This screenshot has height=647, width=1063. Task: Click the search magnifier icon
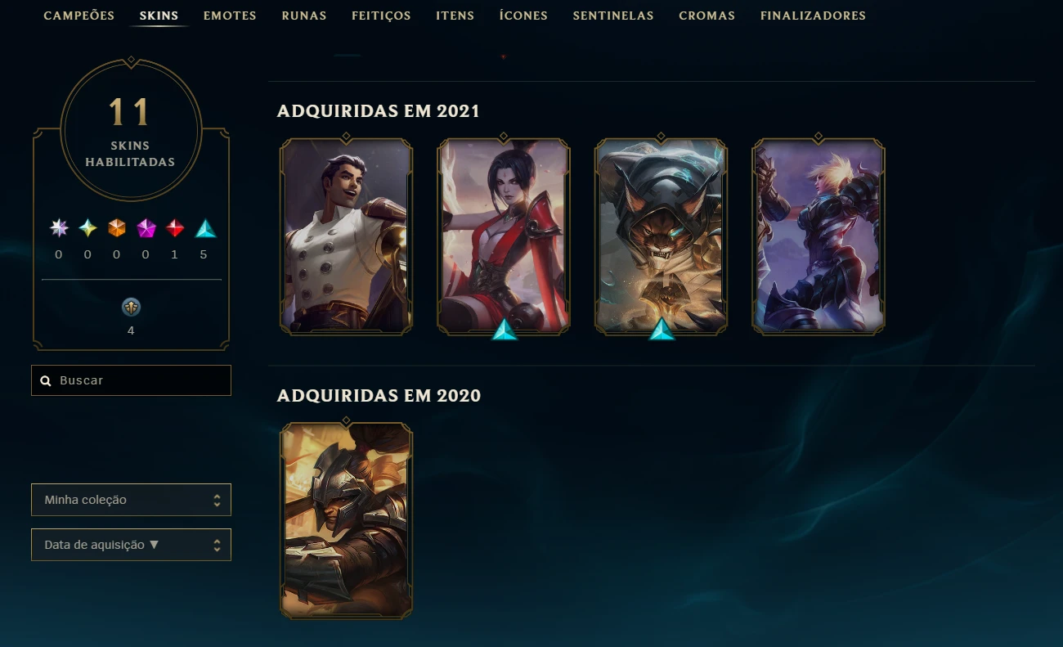(x=46, y=381)
